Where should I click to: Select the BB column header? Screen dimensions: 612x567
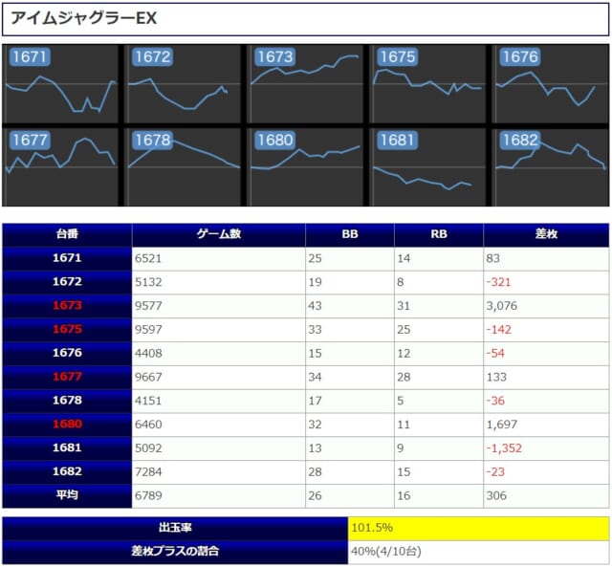pos(349,235)
